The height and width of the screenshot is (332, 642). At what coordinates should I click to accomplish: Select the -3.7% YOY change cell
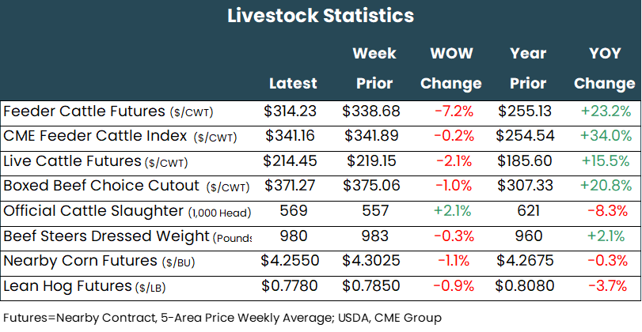click(606, 286)
